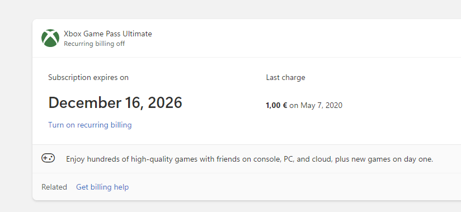Viewport: 461px width, 212px height.
Task: Click the 'Related' label
Action: click(54, 187)
